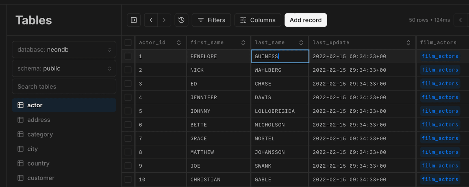This screenshot has height=187, width=469.
Task: Open the database neondb dropdown
Action: point(64,50)
